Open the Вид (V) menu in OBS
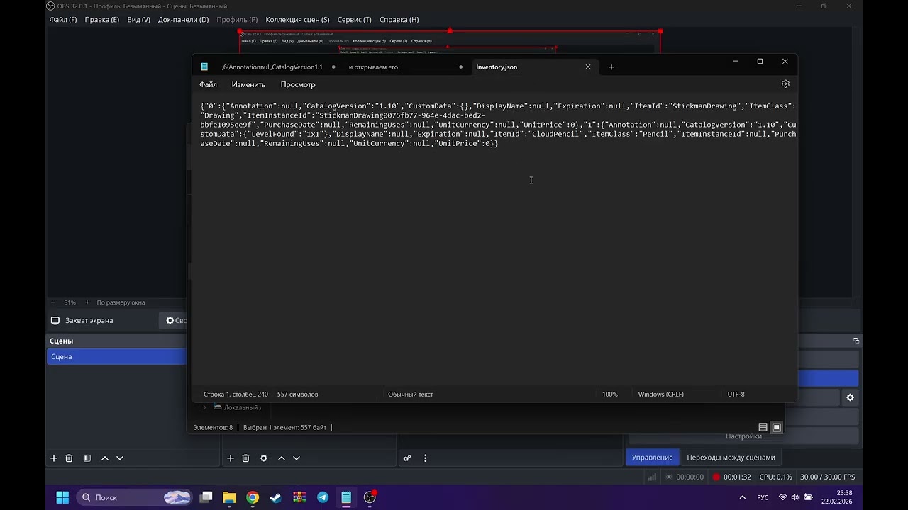Image resolution: width=908 pixels, height=510 pixels. point(139,20)
